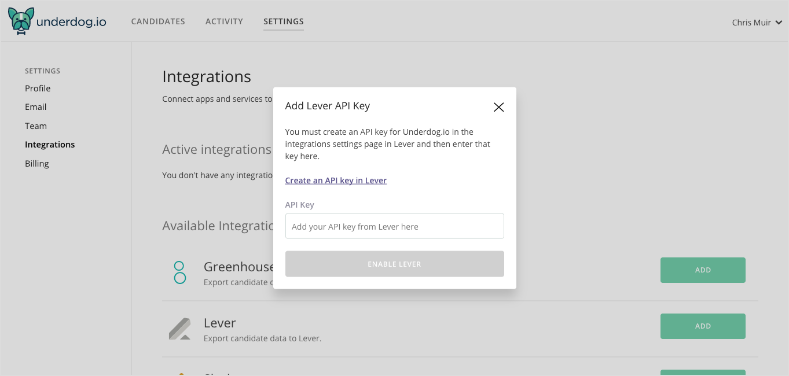Click the Enable Lever button

(x=395, y=264)
